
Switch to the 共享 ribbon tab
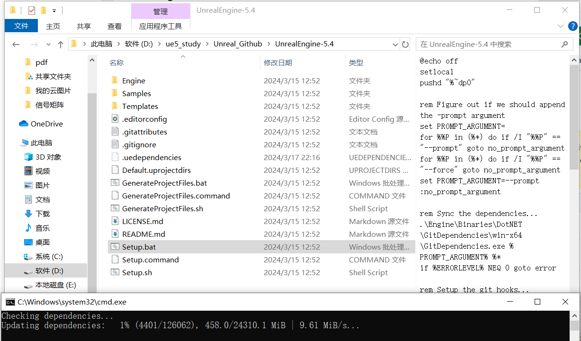[84, 27]
